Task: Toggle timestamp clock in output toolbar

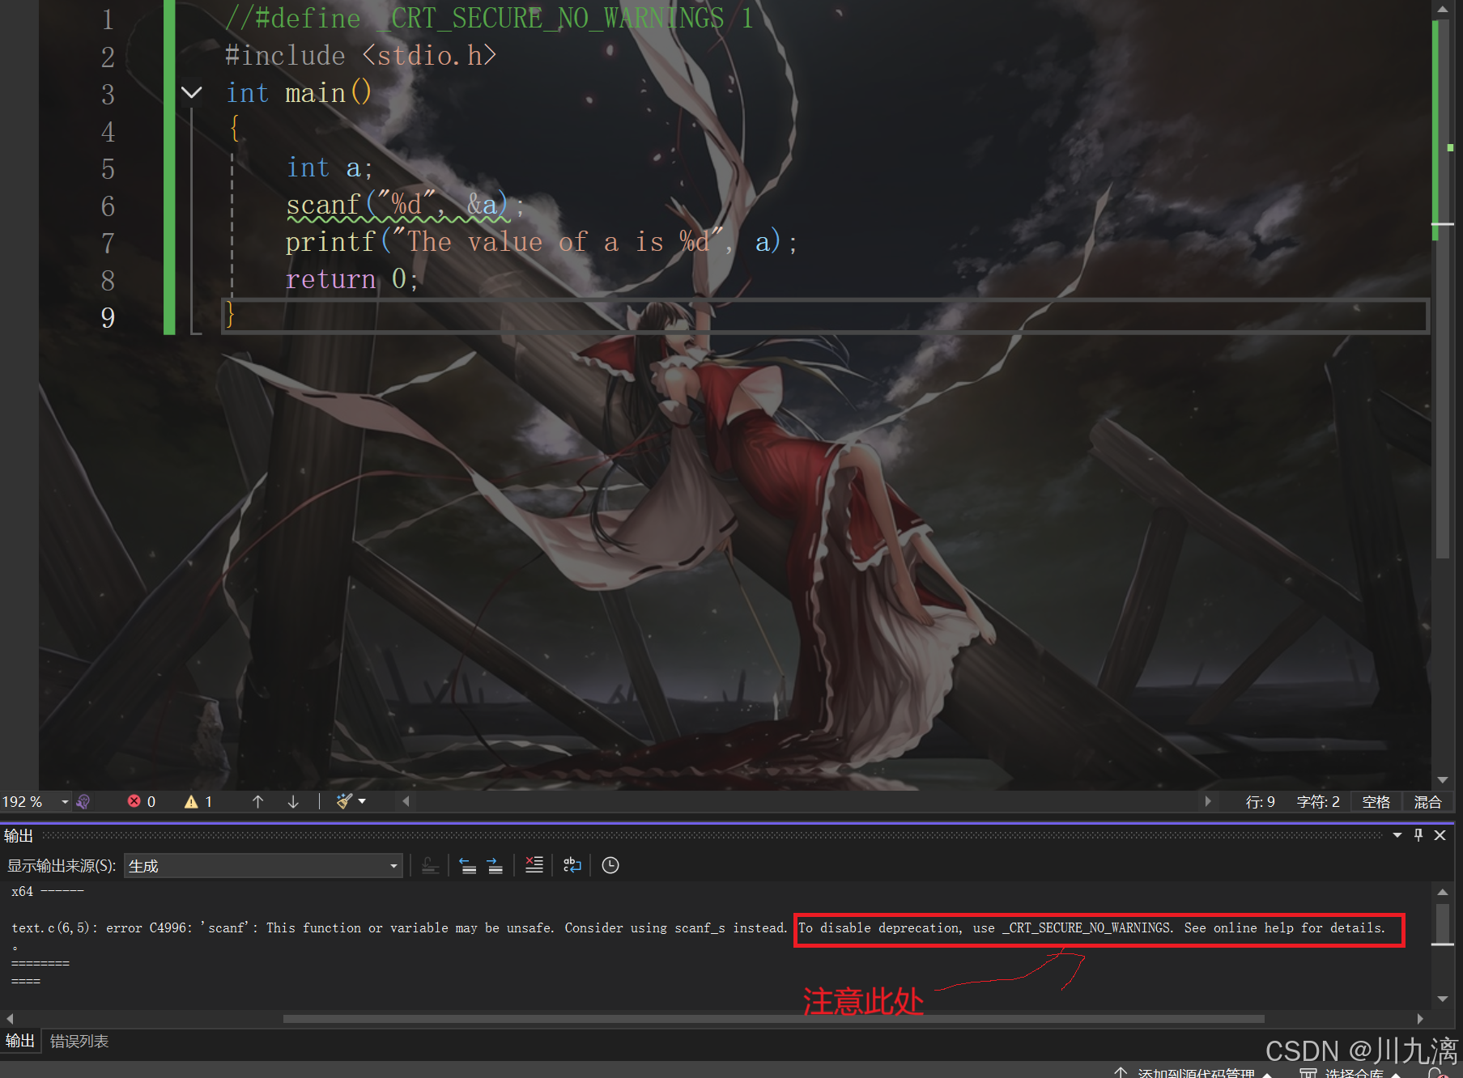Action: (x=610, y=865)
